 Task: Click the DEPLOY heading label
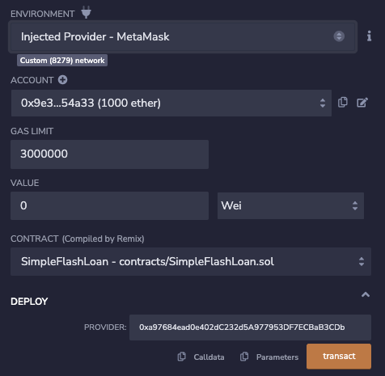click(29, 302)
